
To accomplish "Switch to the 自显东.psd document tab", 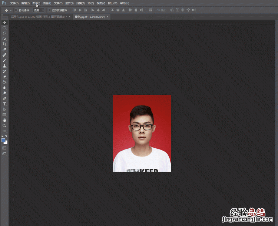I will pos(37,17).
